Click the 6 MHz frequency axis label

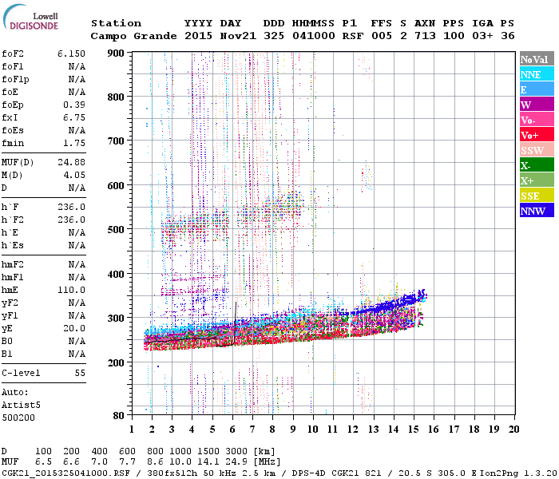click(x=232, y=430)
